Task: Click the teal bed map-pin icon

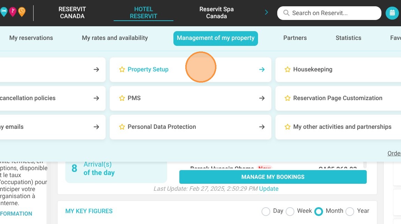Action: point(3,12)
